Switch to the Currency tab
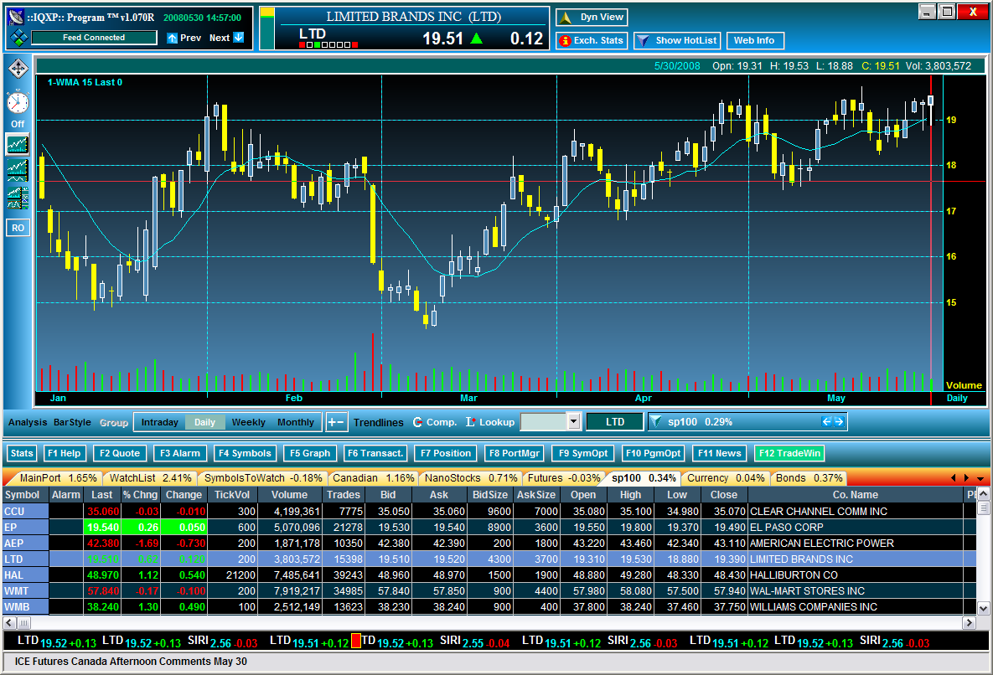Viewport: 993px width, 675px height. (726, 478)
